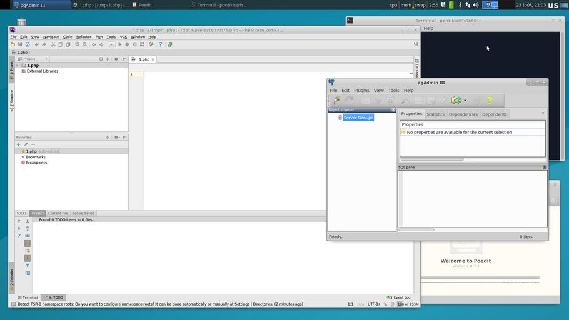The height and width of the screenshot is (320, 569).
Task: Click the Synchronize icon in PhpStorm toolbar
Action: (28, 44)
